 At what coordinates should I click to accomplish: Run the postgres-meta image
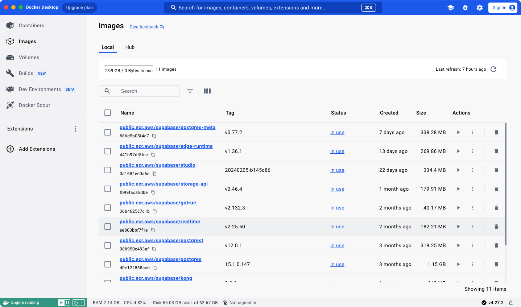(458, 132)
